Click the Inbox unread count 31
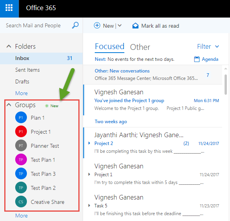Screen dimensions: 230x221 [x=69, y=58]
